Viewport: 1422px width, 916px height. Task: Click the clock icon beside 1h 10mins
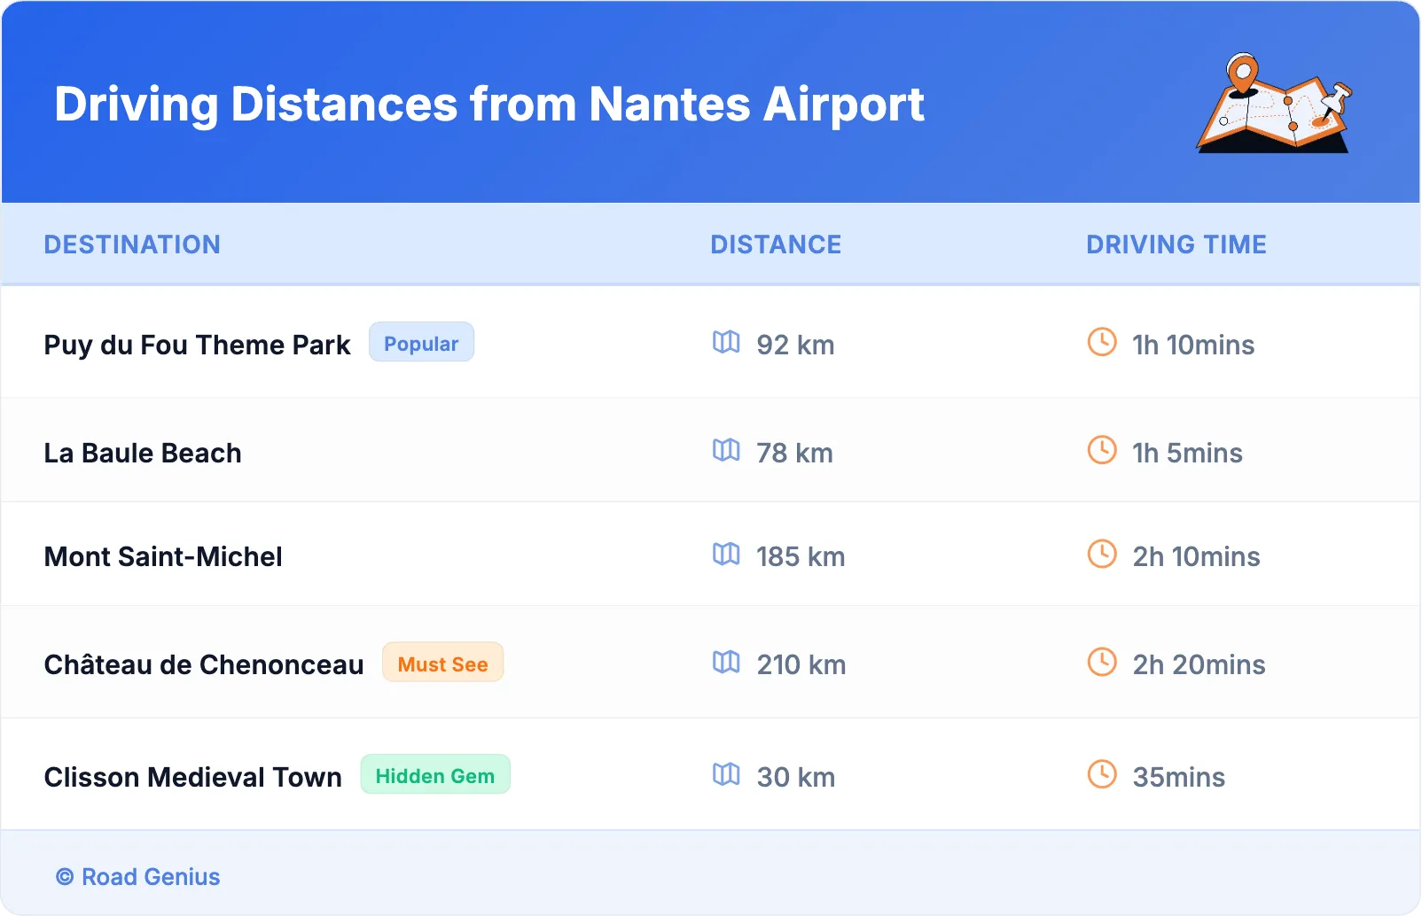(x=1102, y=342)
